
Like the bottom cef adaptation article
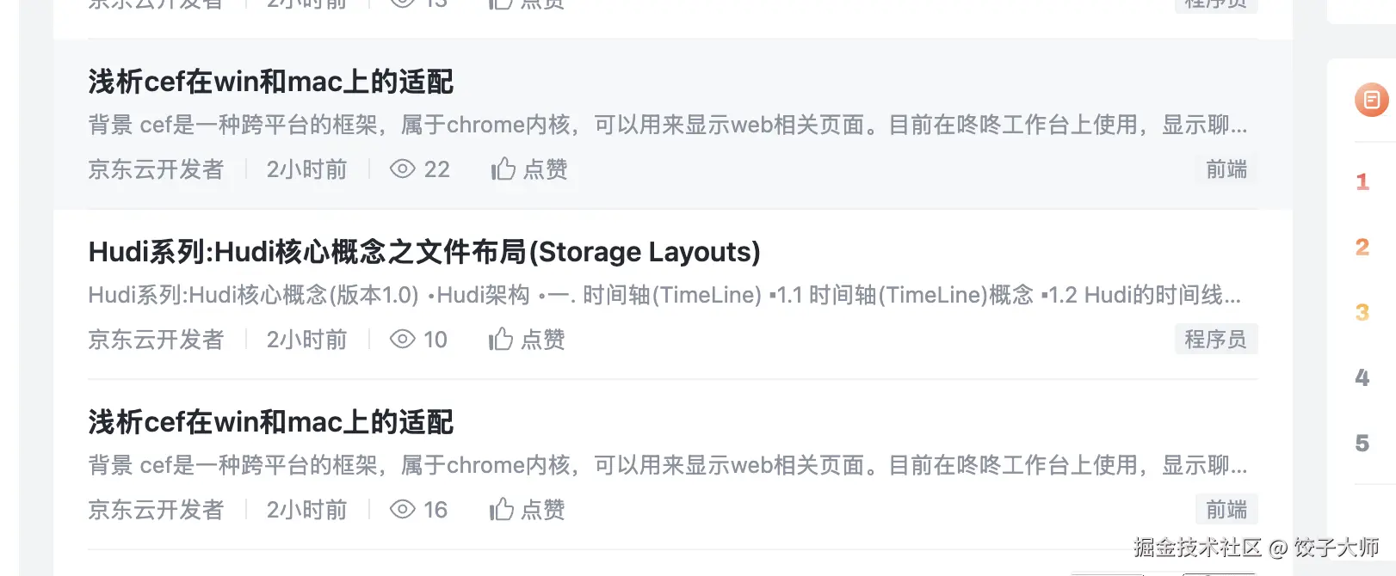(x=526, y=509)
